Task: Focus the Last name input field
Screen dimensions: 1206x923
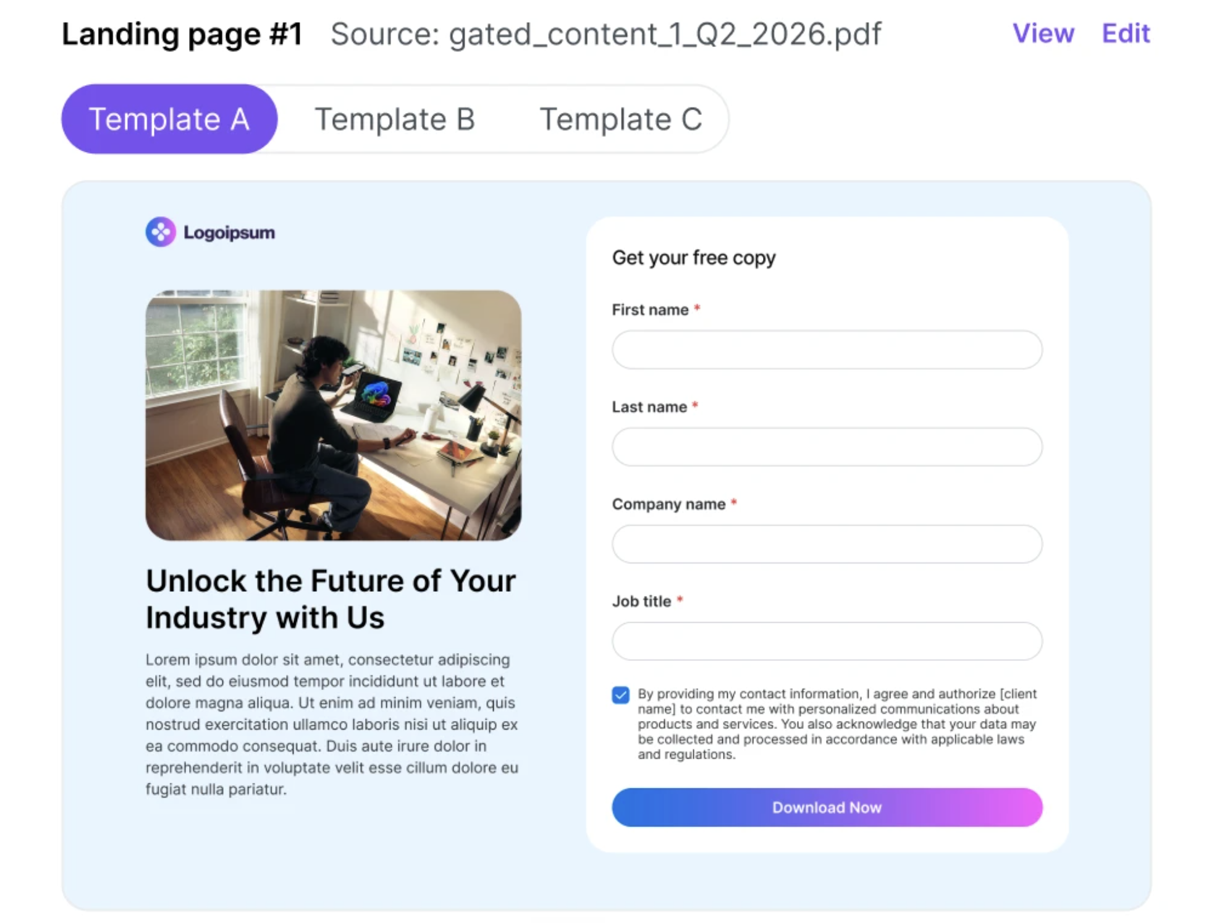Action: click(x=827, y=447)
